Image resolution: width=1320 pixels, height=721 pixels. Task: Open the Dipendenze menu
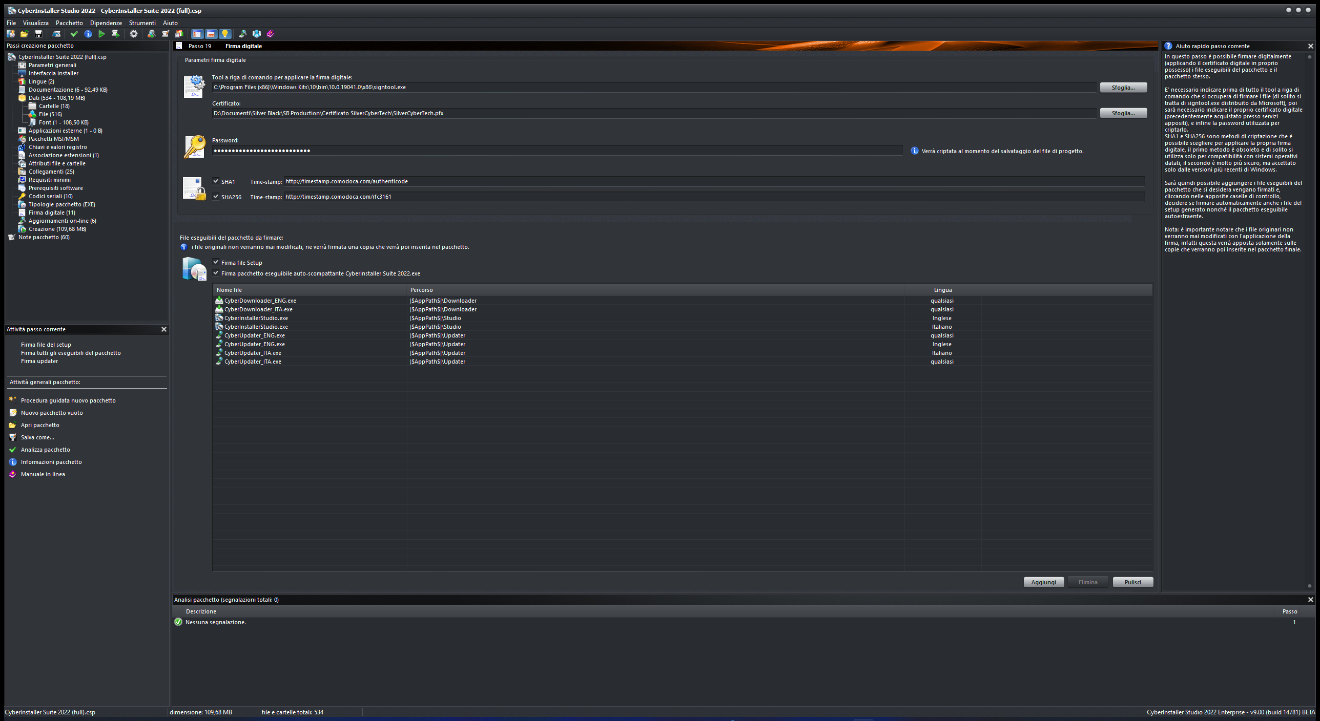pyautogui.click(x=106, y=23)
